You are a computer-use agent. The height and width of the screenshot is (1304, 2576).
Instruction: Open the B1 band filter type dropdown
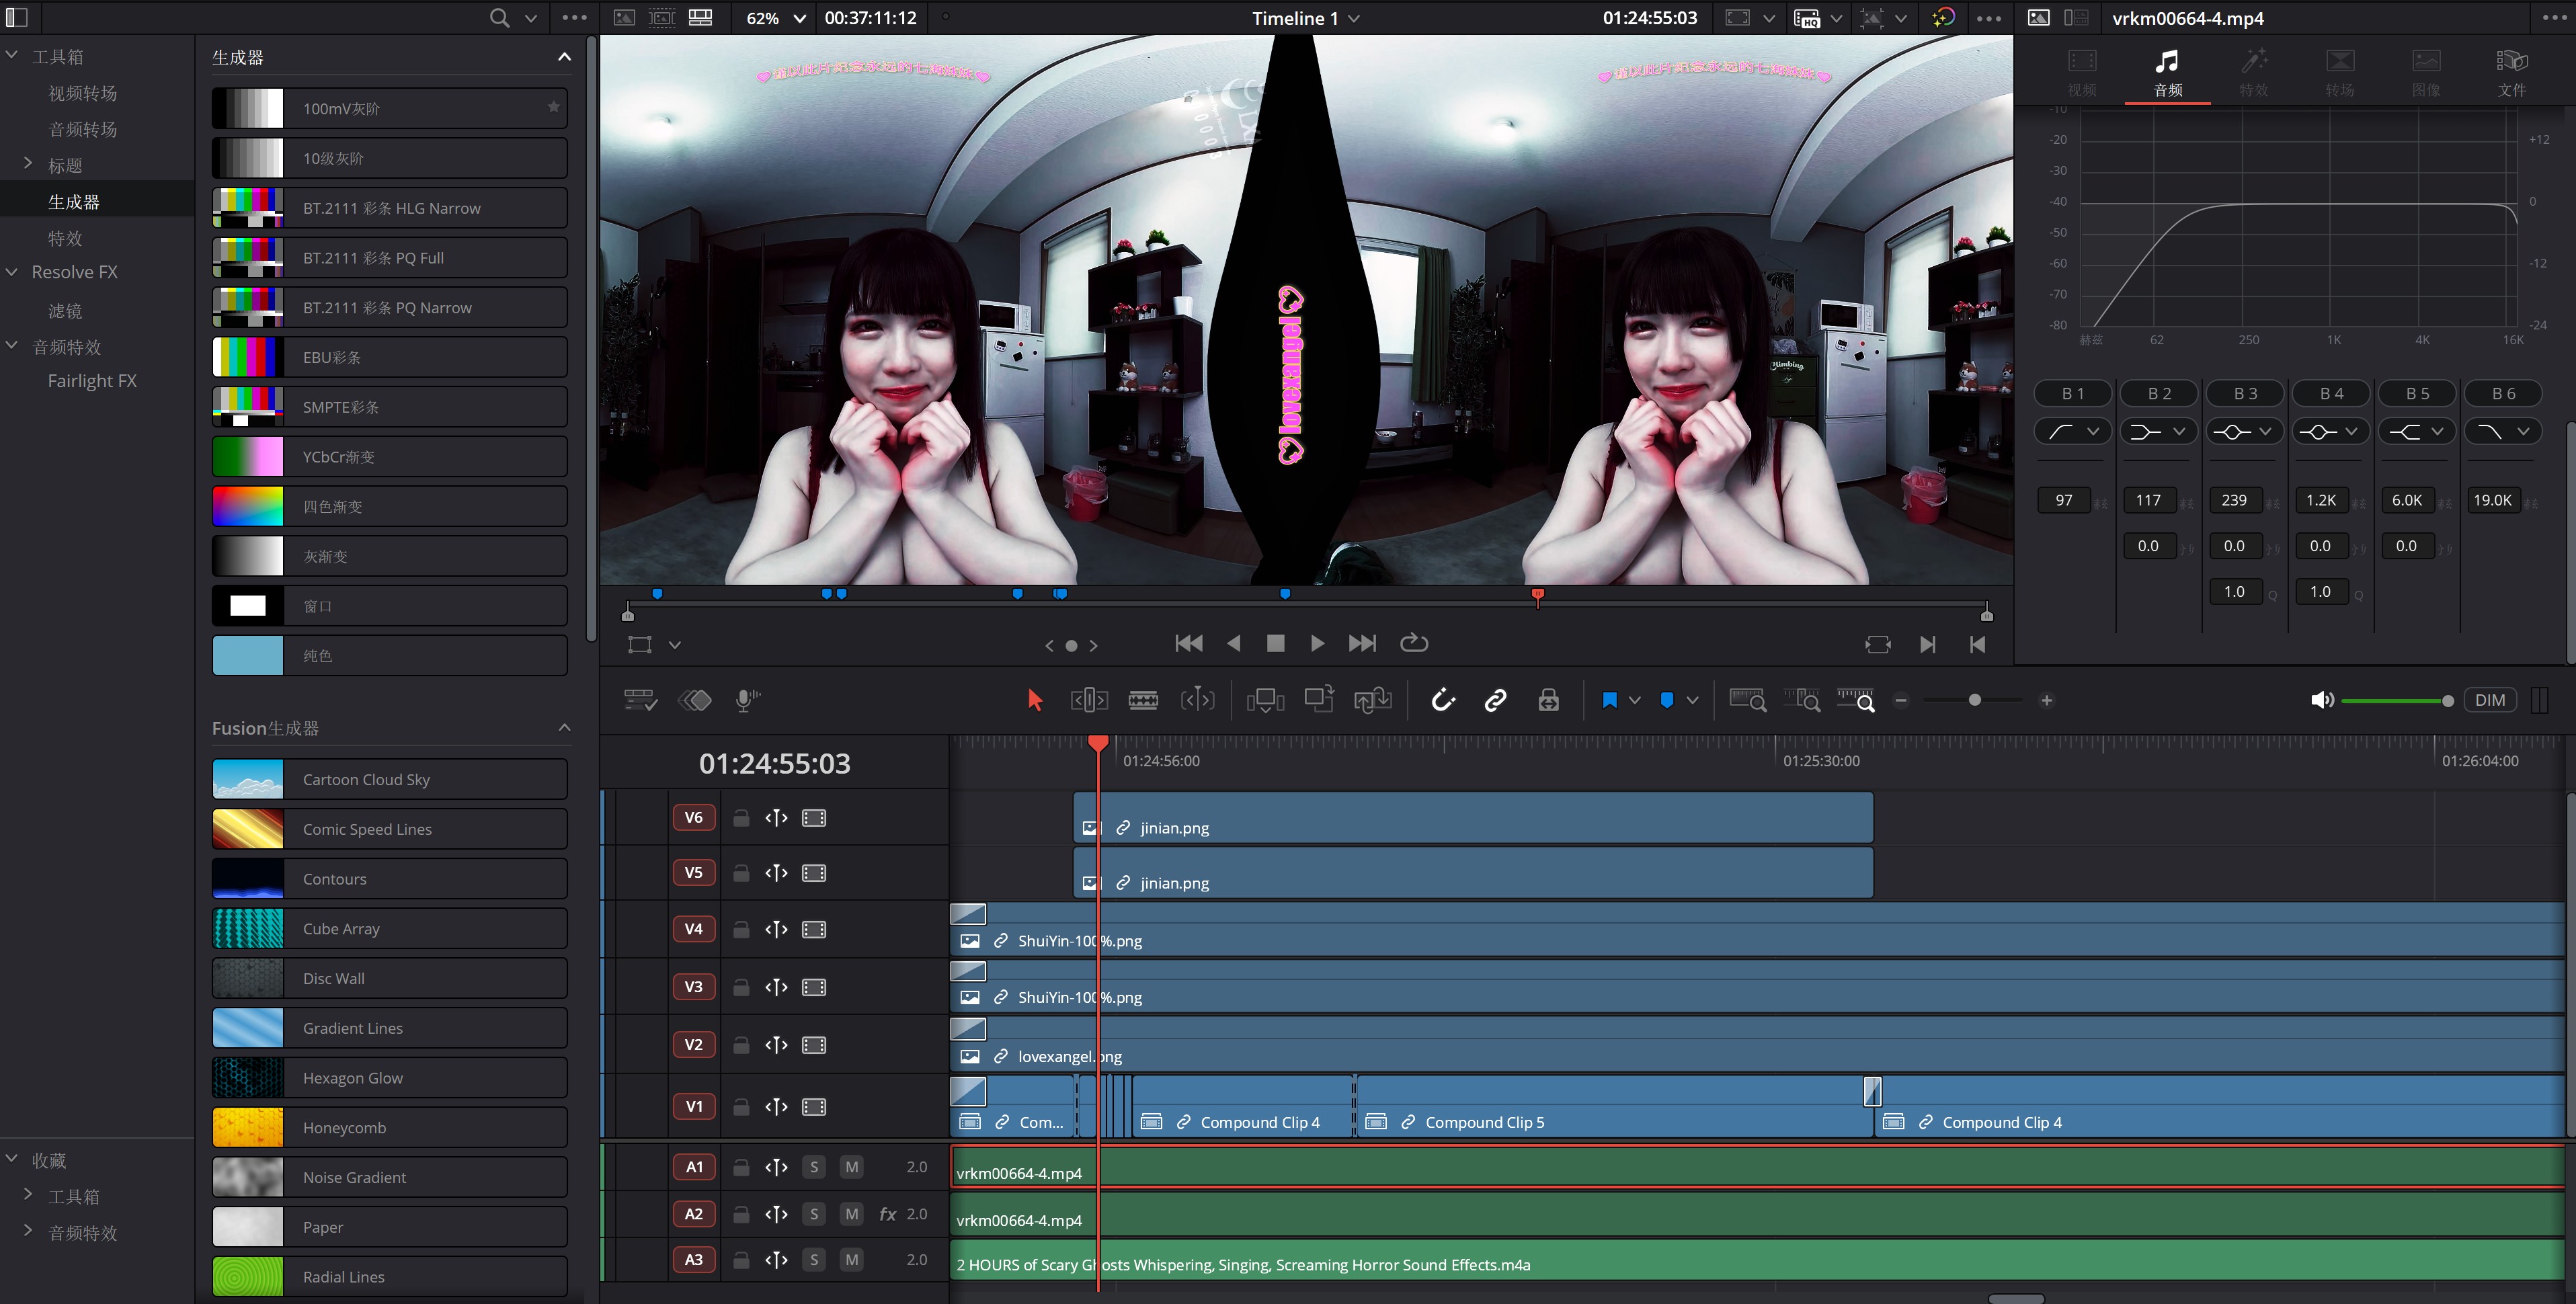tap(2073, 431)
